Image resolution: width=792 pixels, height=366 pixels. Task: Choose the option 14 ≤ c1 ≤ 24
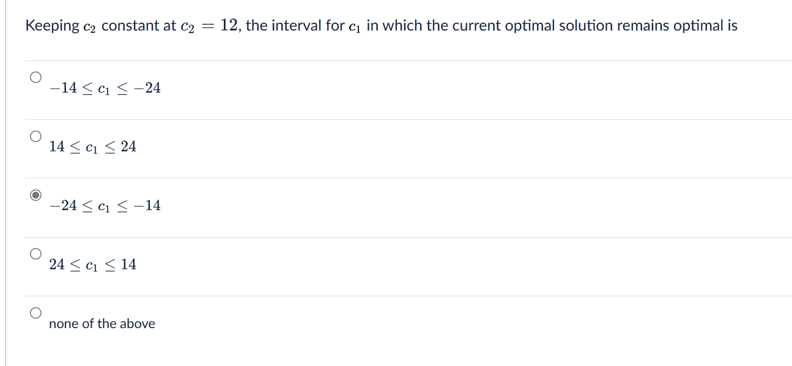[35, 136]
